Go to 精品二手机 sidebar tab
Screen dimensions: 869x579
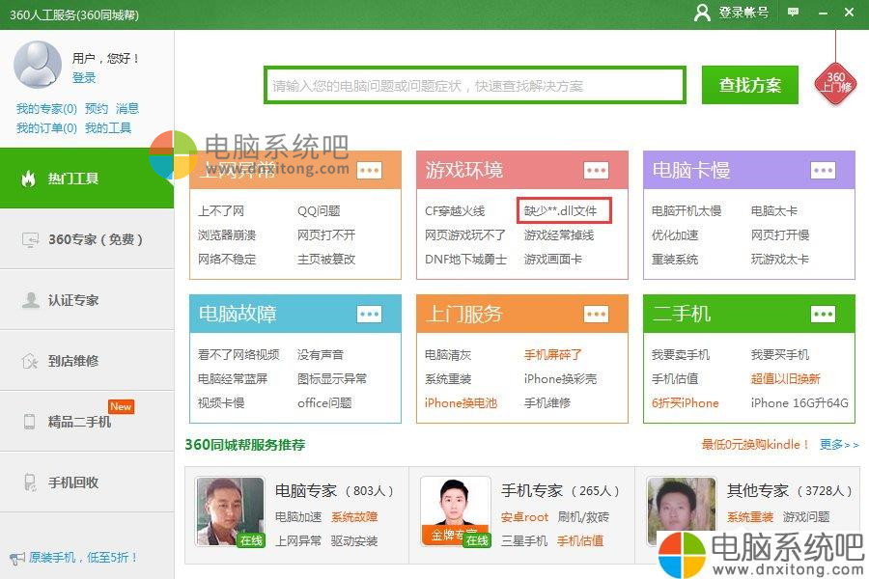[87, 421]
